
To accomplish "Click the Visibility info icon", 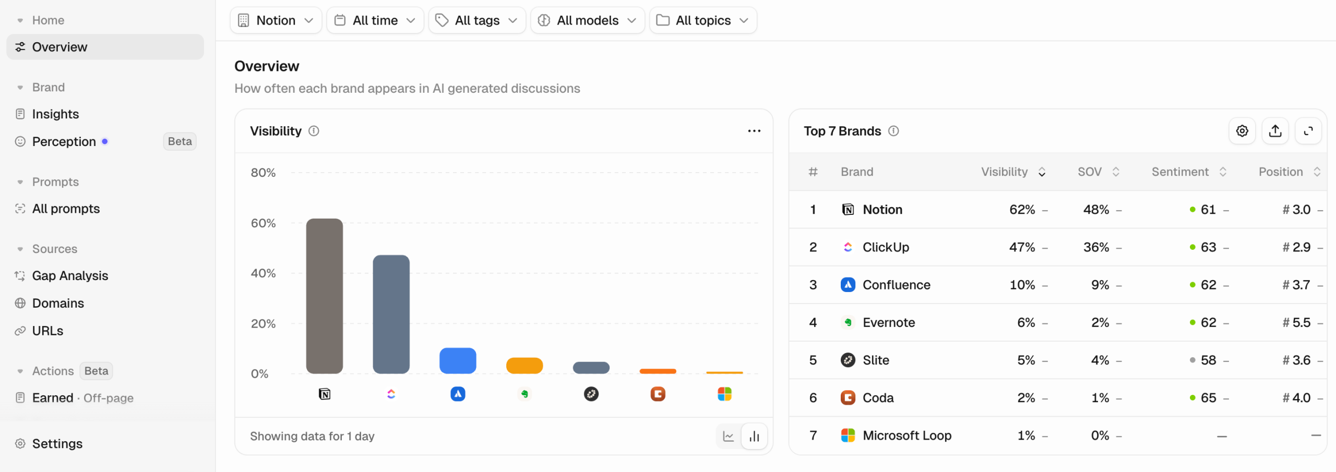I will pos(314,131).
